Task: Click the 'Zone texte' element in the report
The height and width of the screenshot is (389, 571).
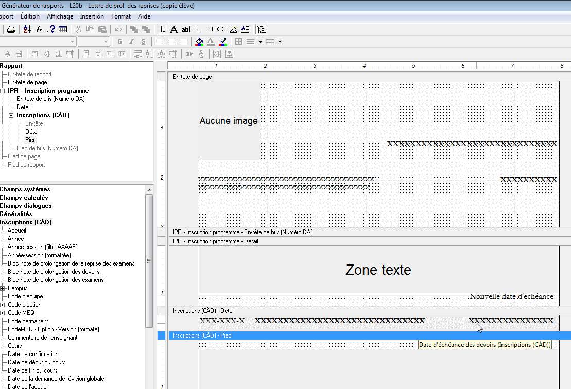Action: tap(378, 270)
